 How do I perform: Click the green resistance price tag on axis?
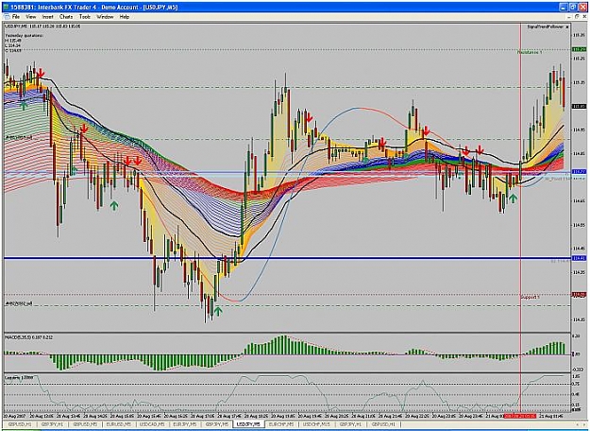pyautogui.click(x=579, y=49)
